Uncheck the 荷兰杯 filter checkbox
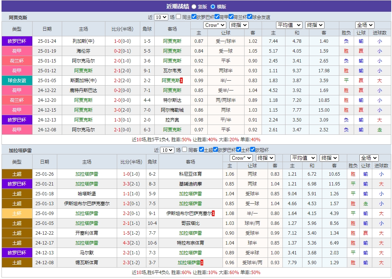The width and height of the screenshot is (392, 279). click(231, 16)
